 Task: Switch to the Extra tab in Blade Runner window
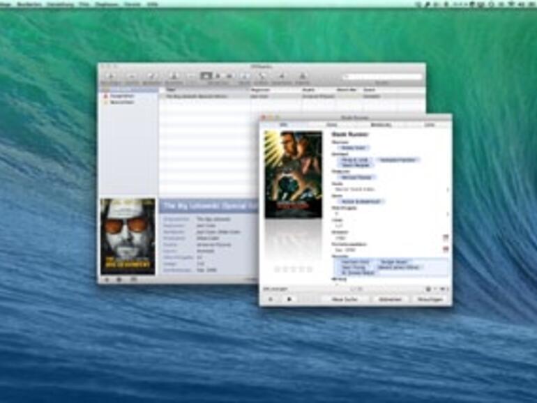pos(331,125)
